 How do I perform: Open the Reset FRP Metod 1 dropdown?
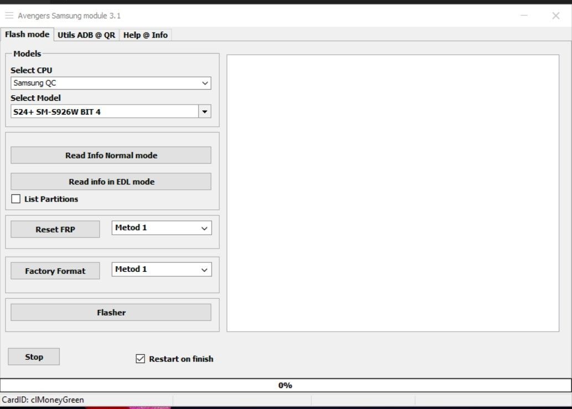pos(162,228)
